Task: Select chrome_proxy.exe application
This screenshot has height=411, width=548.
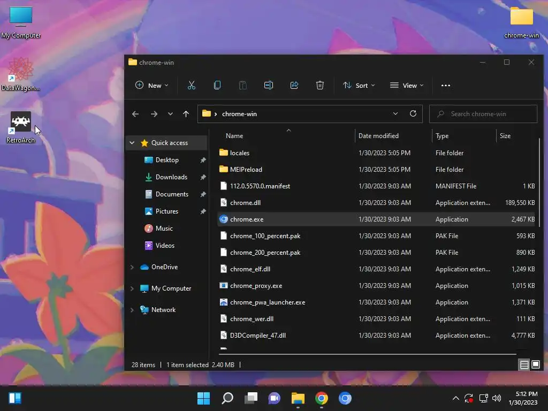Action: (x=377, y=286)
